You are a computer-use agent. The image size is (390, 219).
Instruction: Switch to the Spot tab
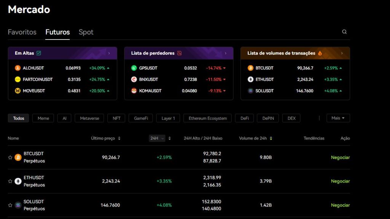click(86, 32)
